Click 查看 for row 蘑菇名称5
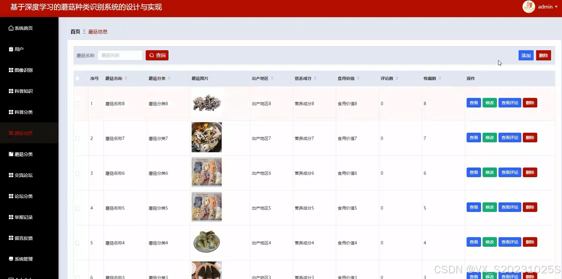Viewport: 562px width, 279px height. (x=474, y=207)
